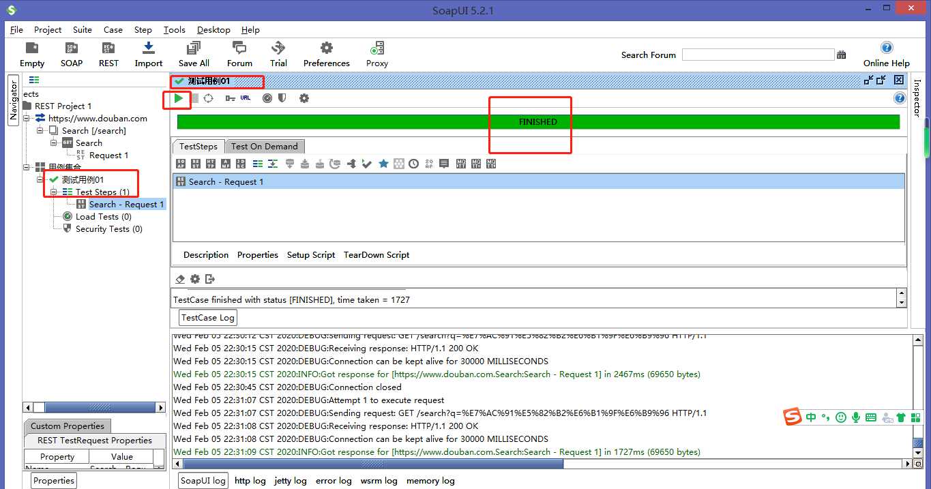Export the test case log icon
931x489 pixels.
point(210,279)
